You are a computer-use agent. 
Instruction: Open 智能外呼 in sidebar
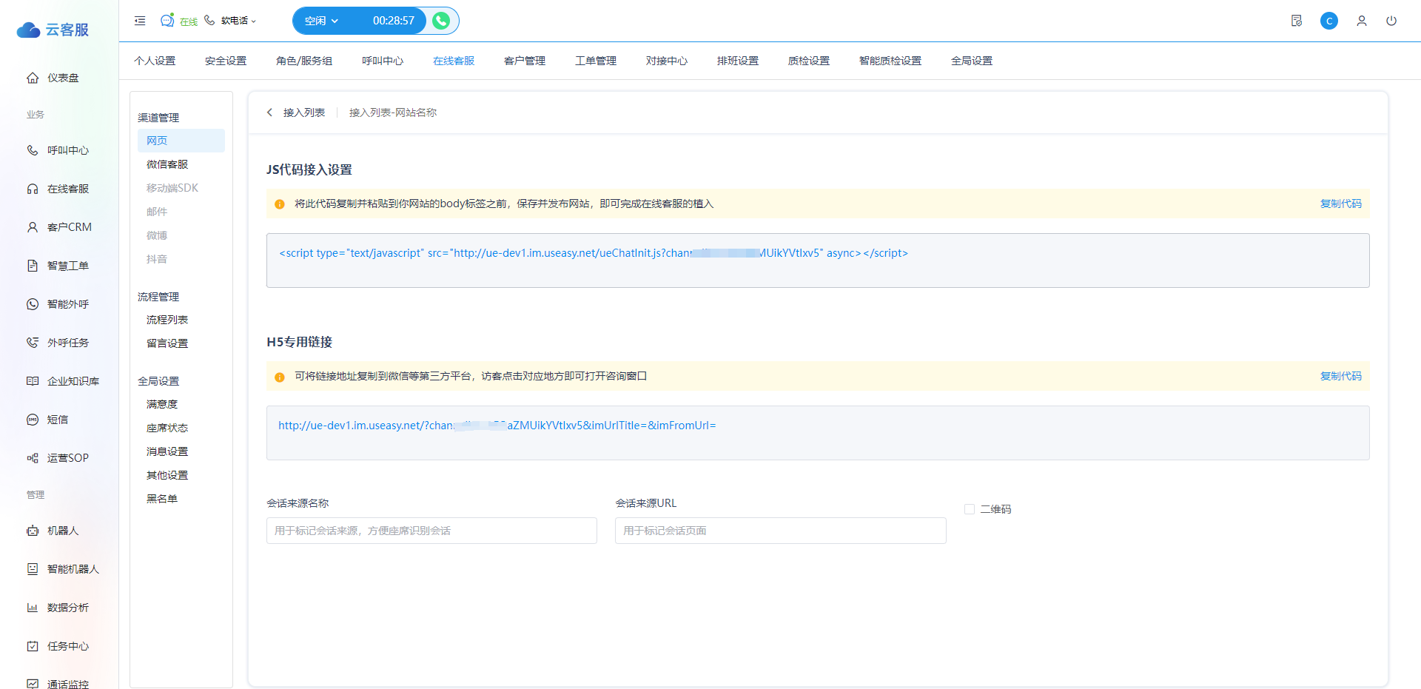pos(59,304)
